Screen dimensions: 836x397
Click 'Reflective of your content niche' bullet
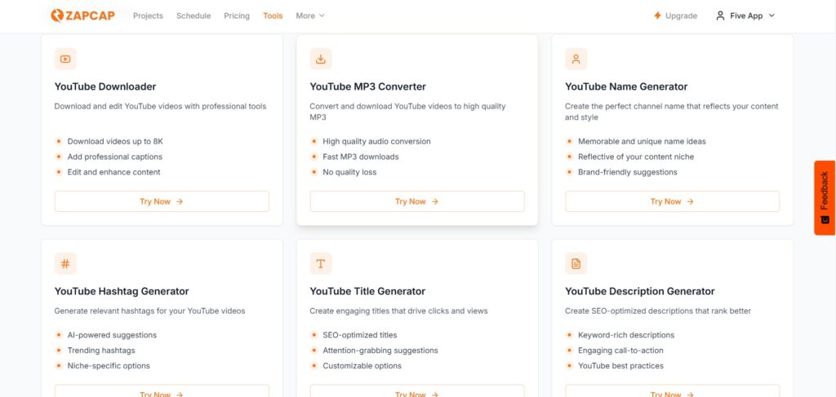636,157
